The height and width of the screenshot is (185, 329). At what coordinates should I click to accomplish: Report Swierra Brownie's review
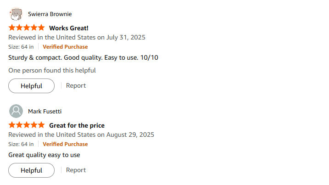click(76, 85)
